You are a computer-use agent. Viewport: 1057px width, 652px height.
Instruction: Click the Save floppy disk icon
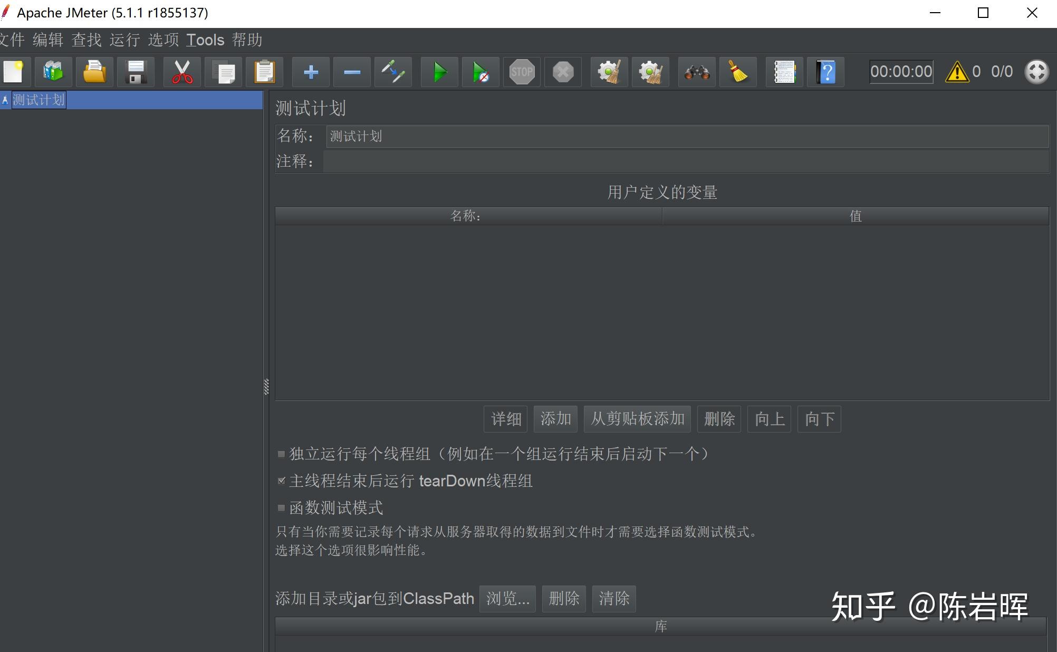(136, 72)
